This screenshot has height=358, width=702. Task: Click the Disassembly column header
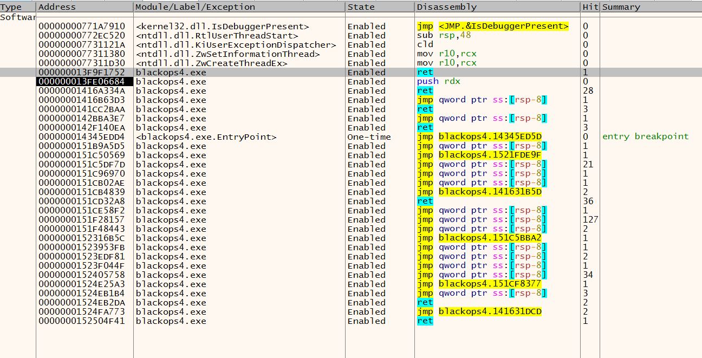click(498, 7)
